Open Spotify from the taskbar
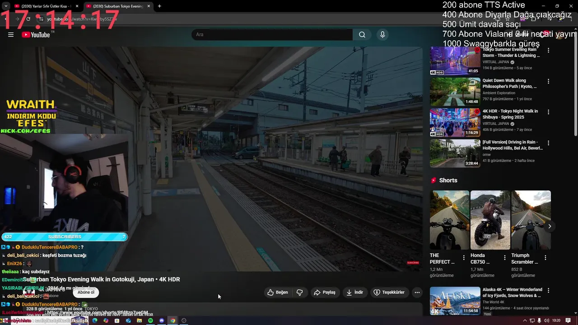The width and height of the screenshot is (578, 325). click(150, 320)
